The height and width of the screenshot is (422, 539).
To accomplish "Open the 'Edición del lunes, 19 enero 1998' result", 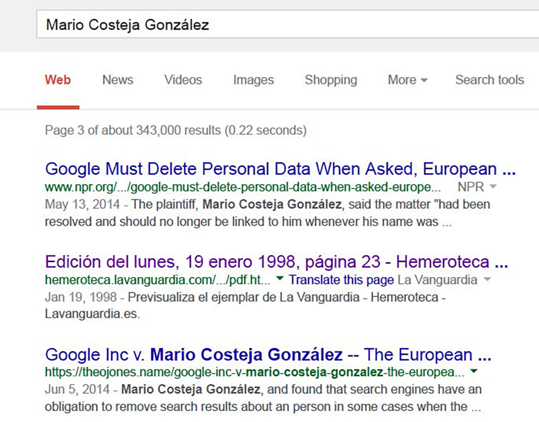I will (276, 262).
